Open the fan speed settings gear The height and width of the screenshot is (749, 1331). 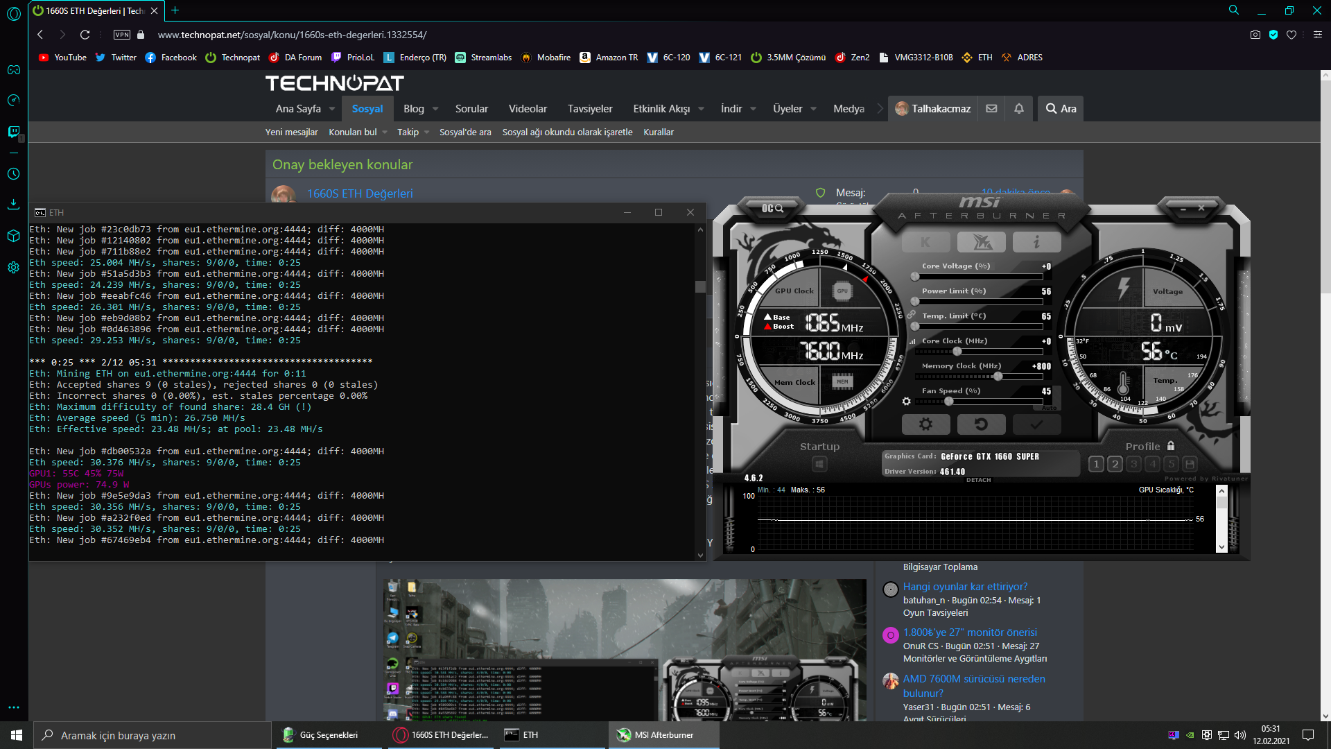pos(906,402)
